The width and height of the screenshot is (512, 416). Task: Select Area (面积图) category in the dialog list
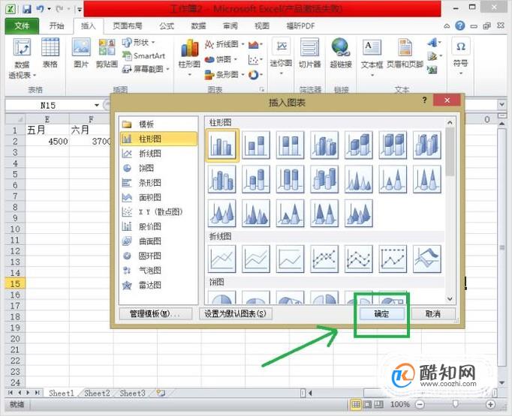coord(158,197)
